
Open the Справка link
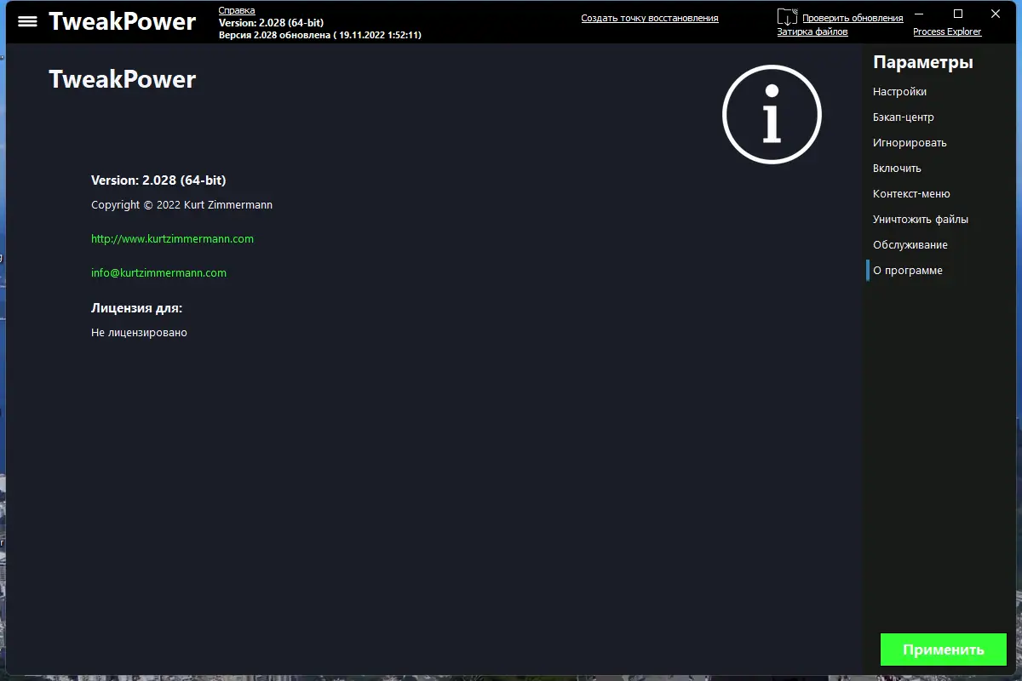pyautogui.click(x=237, y=10)
